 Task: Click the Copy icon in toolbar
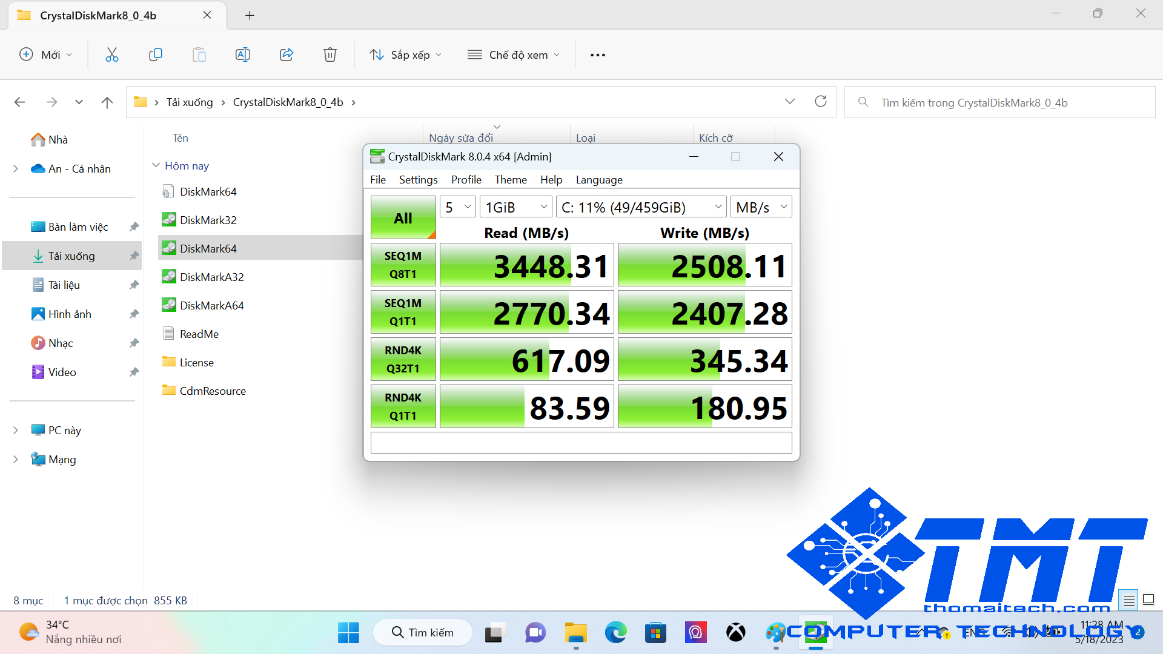156,55
